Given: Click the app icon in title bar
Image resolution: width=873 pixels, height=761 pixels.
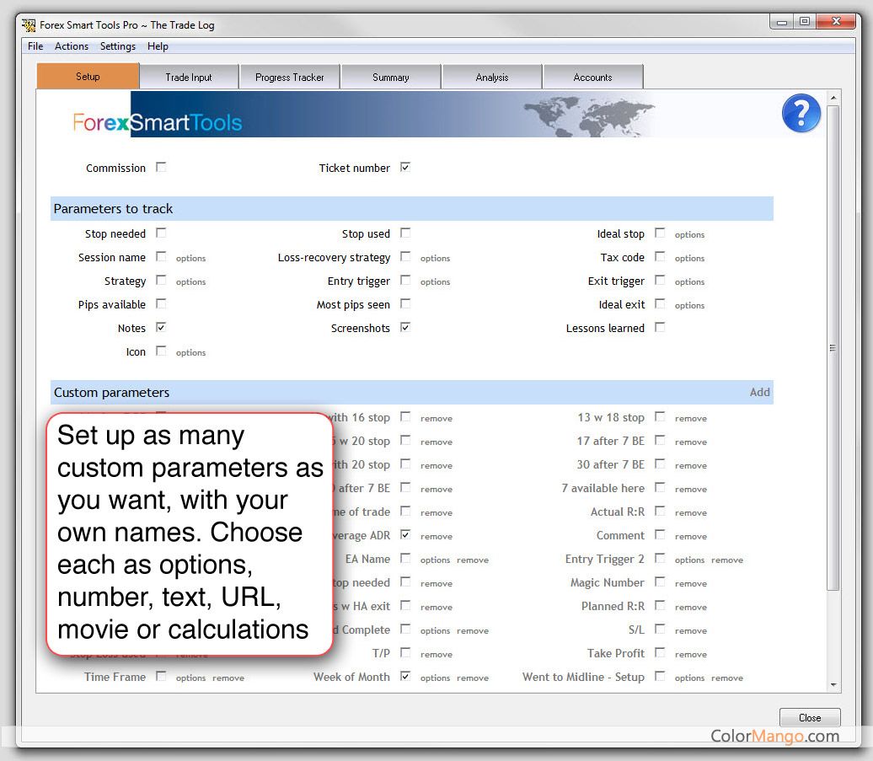Looking at the screenshot, I should click(x=29, y=25).
